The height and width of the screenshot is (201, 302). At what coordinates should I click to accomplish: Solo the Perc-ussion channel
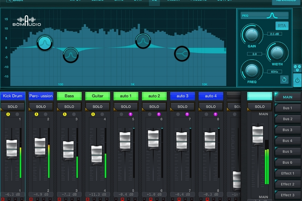pos(41,107)
